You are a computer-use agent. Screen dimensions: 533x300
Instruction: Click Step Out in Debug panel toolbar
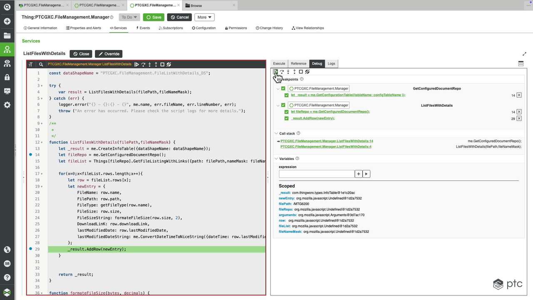294,72
